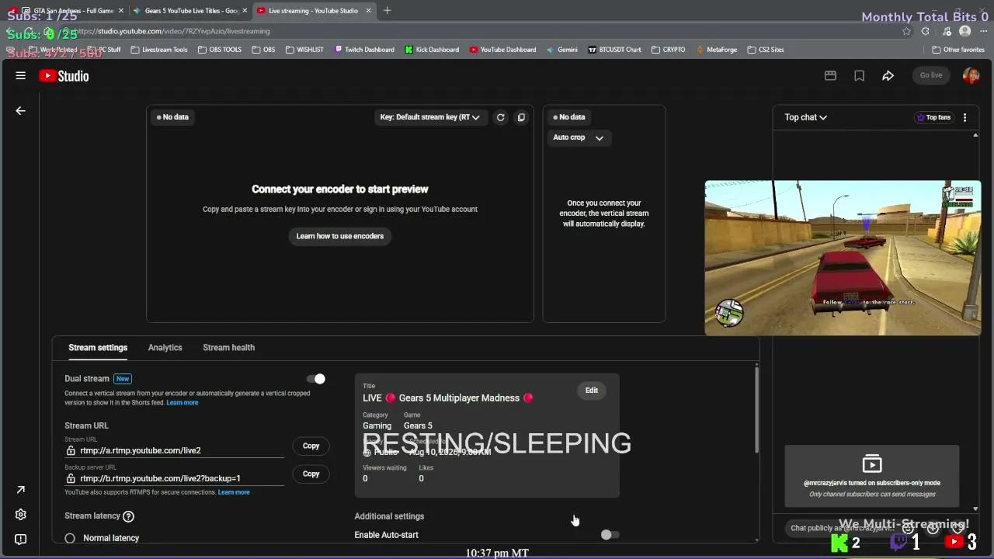Switch to the Gears 5 YouTube Live Titles tab
This screenshot has height=559, width=994.
pyautogui.click(x=190, y=11)
